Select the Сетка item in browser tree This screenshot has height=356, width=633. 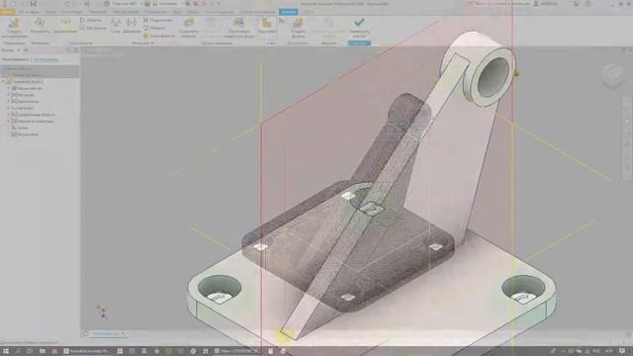pos(20,128)
